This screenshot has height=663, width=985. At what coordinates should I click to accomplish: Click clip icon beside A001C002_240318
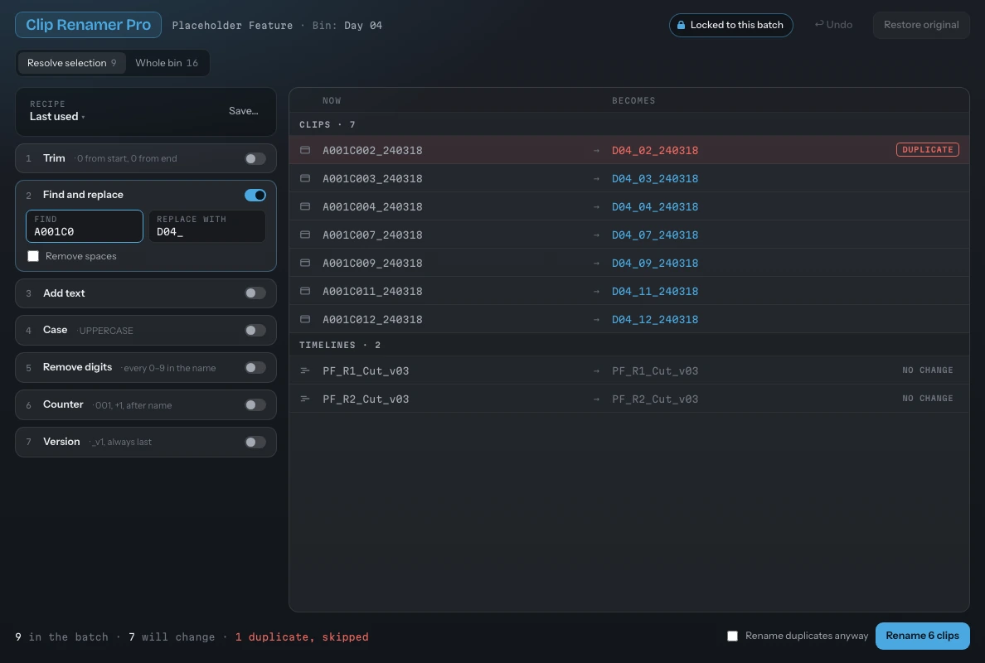pyautogui.click(x=305, y=150)
